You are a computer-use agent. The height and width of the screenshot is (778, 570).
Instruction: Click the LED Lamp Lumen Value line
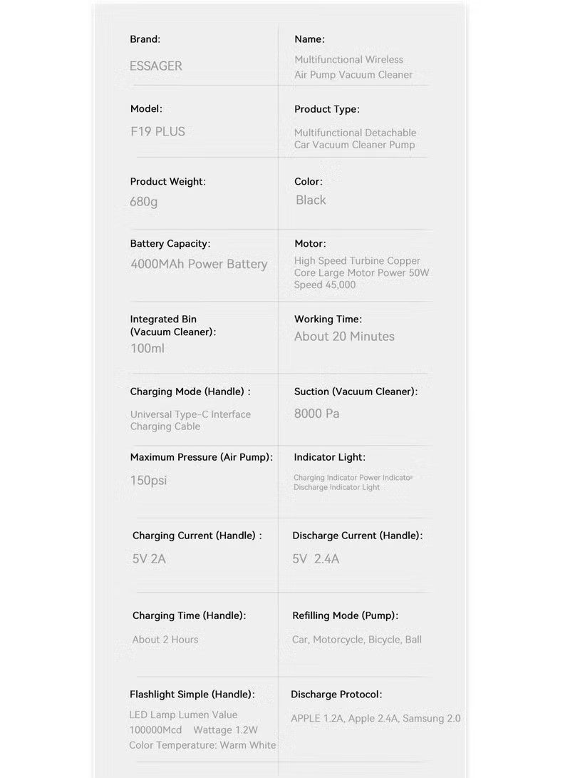(x=183, y=715)
